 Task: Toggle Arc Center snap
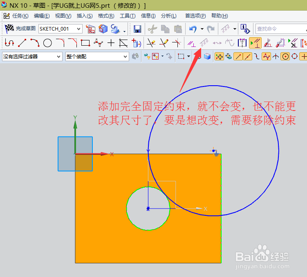coord(285,57)
